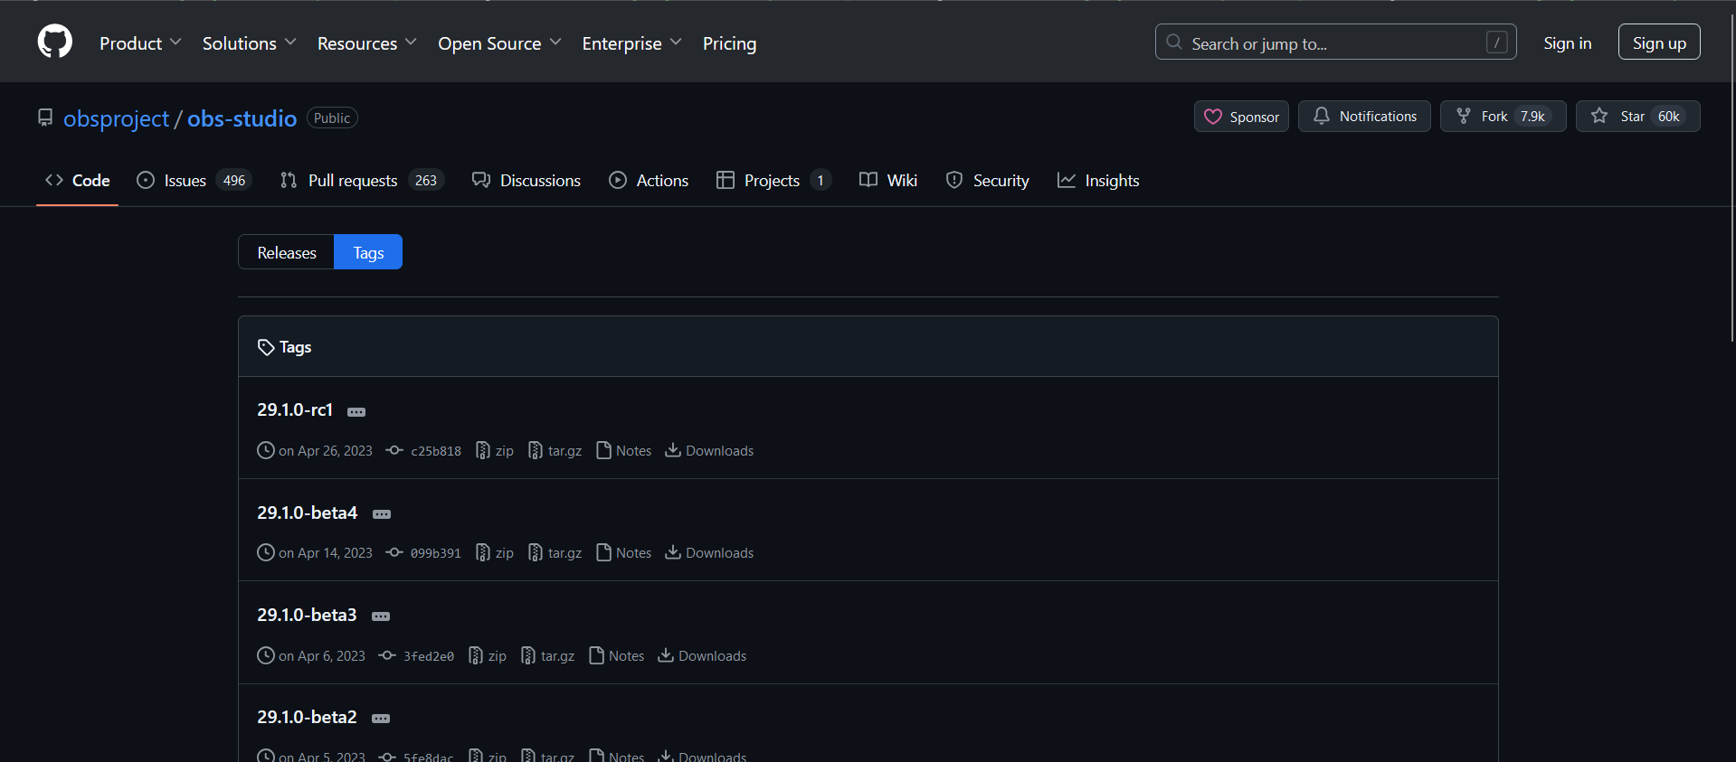Open the obs-studio repository link

[x=242, y=118]
